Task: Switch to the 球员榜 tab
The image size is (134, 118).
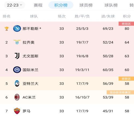Action: pos(86,5)
